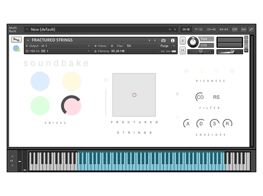Switch to the 33-48 rack page
The width and height of the screenshot is (263, 196).
211,29
